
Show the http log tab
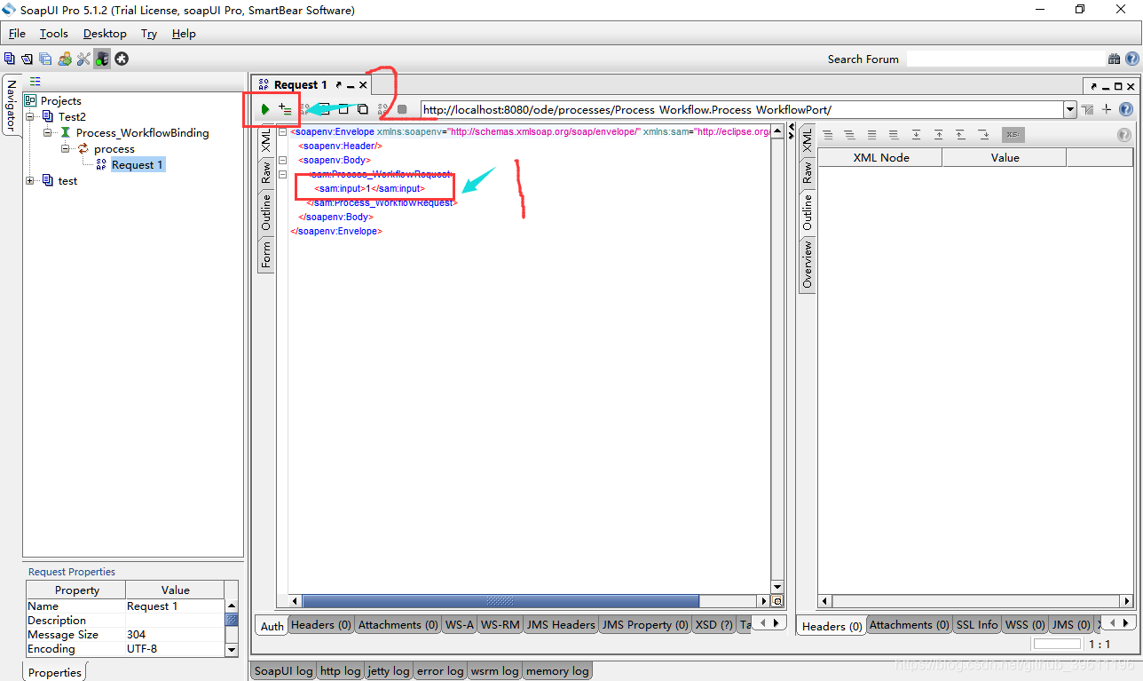pyautogui.click(x=340, y=671)
